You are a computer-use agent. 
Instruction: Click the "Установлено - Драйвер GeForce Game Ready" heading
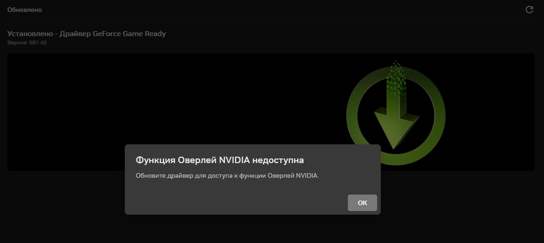(x=86, y=34)
